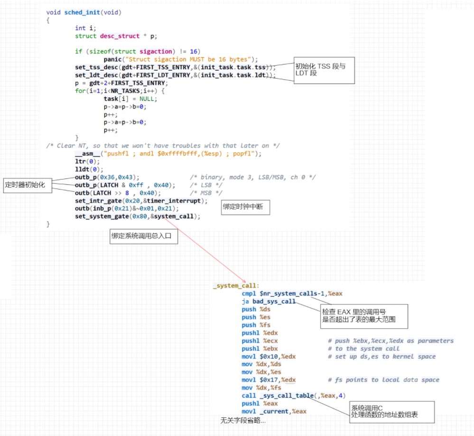Click the '# set up ds,es to kernel space' comment

382,356
